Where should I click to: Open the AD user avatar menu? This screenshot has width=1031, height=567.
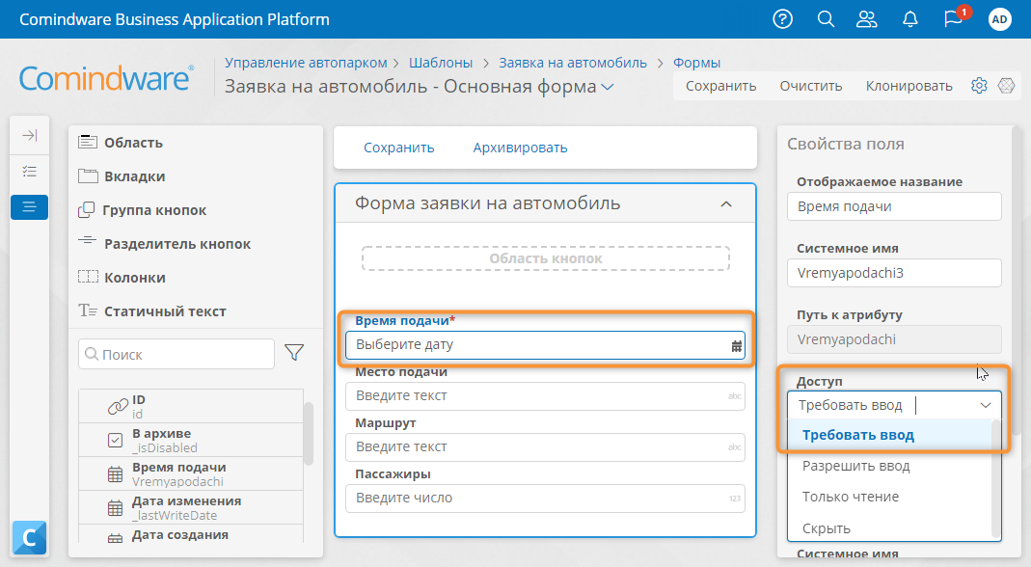999,19
